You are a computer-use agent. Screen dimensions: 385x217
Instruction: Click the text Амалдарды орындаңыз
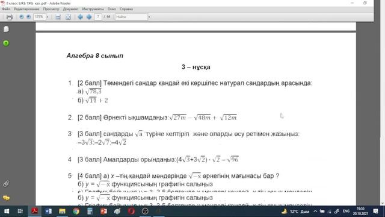(x=140, y=160)
